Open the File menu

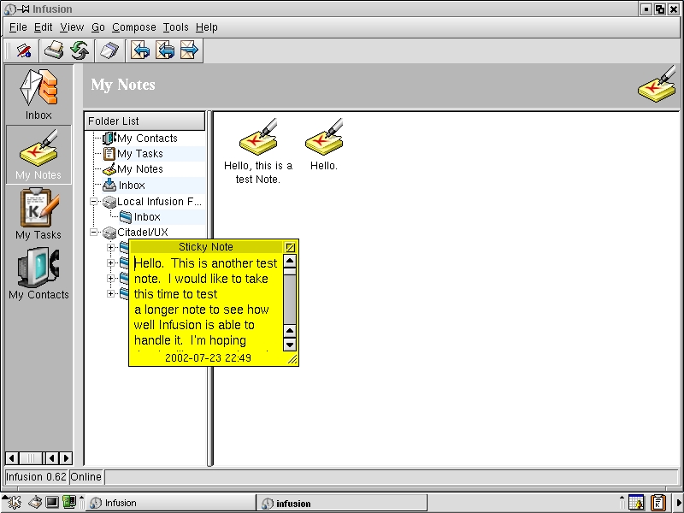pyautogui.click(x=18, y=27)
